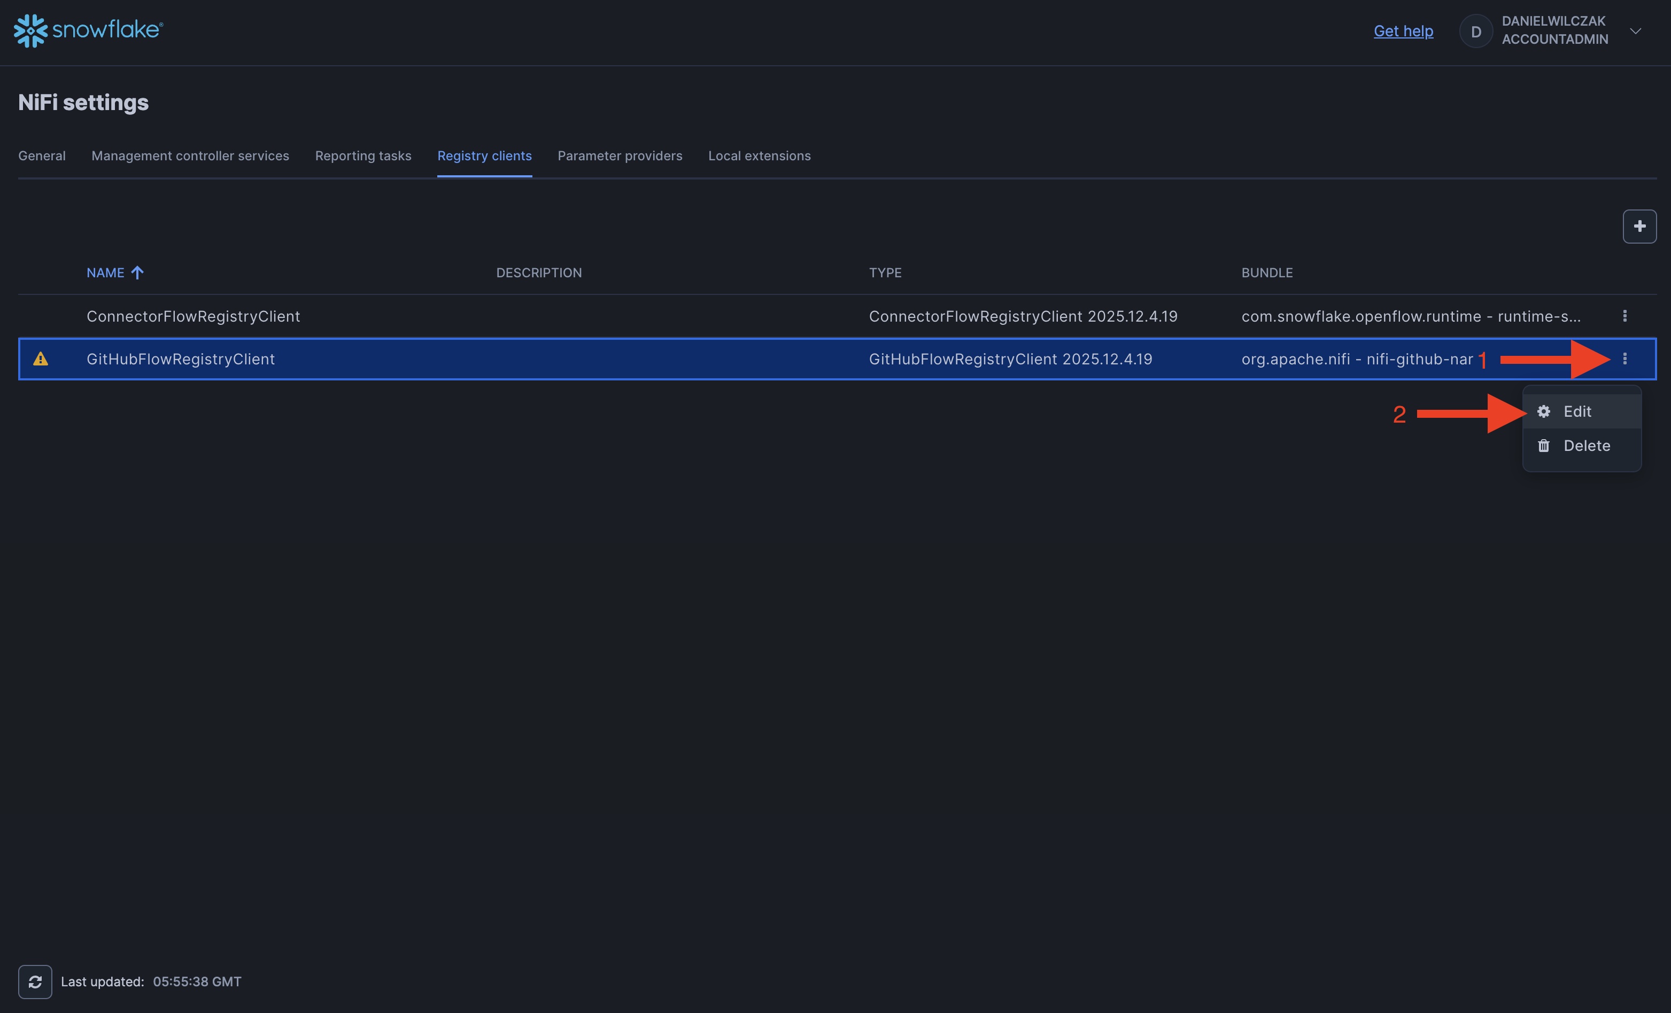Screen dimensions: 1671x1013
Task: Open the three-dot menu for ConnectorFlowRegistryClient
Action: (1624, 316)
